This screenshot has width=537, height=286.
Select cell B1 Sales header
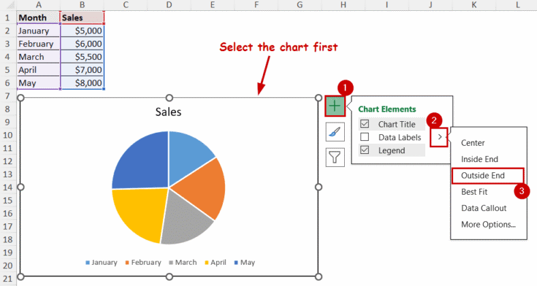click(82, 18)
